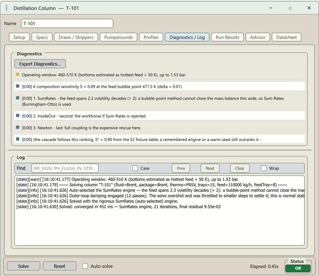Select the '3. Newton - last' diagnostic row

(x=159, y=127)
